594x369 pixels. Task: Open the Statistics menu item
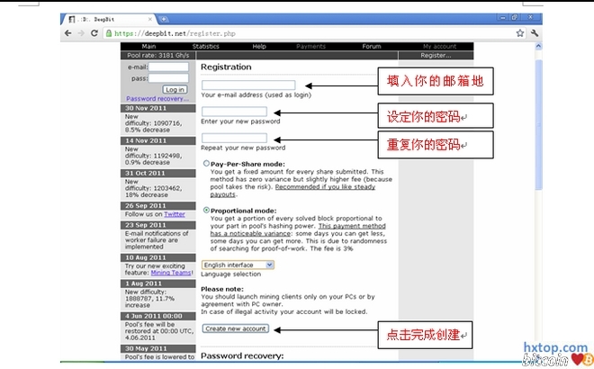coord(205,46)
